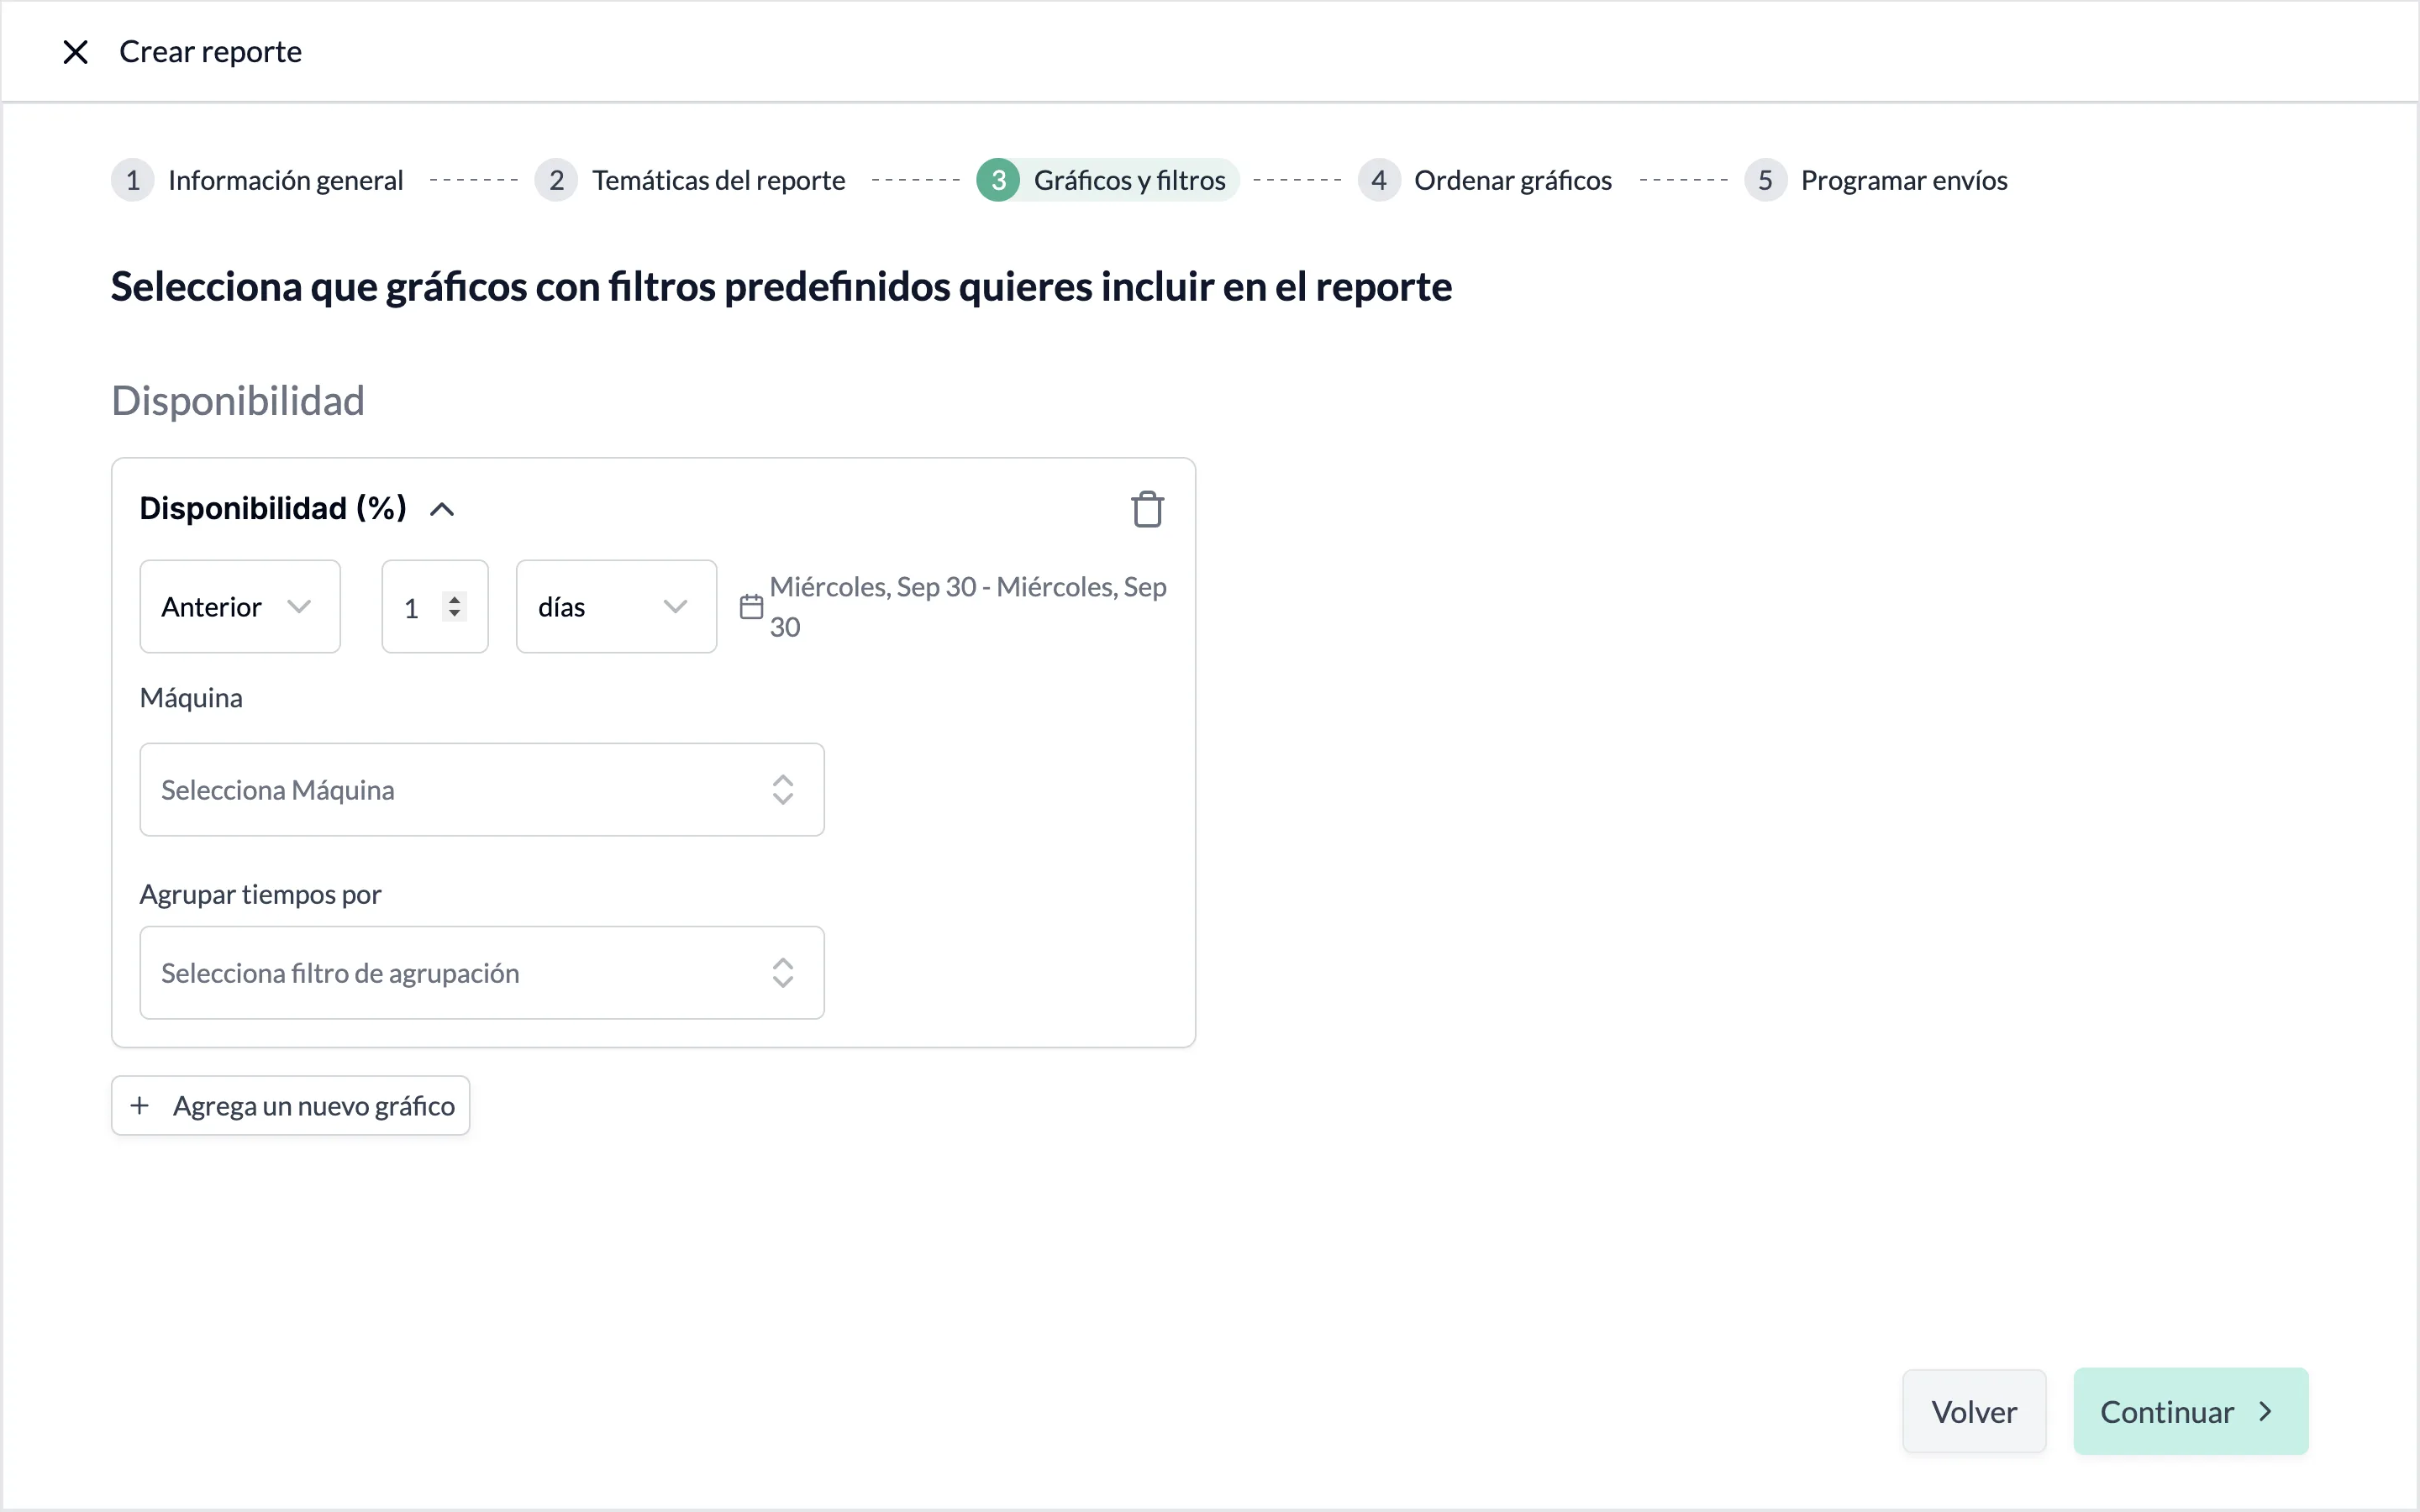Screen dimensions: 2420x1512
Task: Click the Disponibilidad (%) chart title
Action: 273,508
